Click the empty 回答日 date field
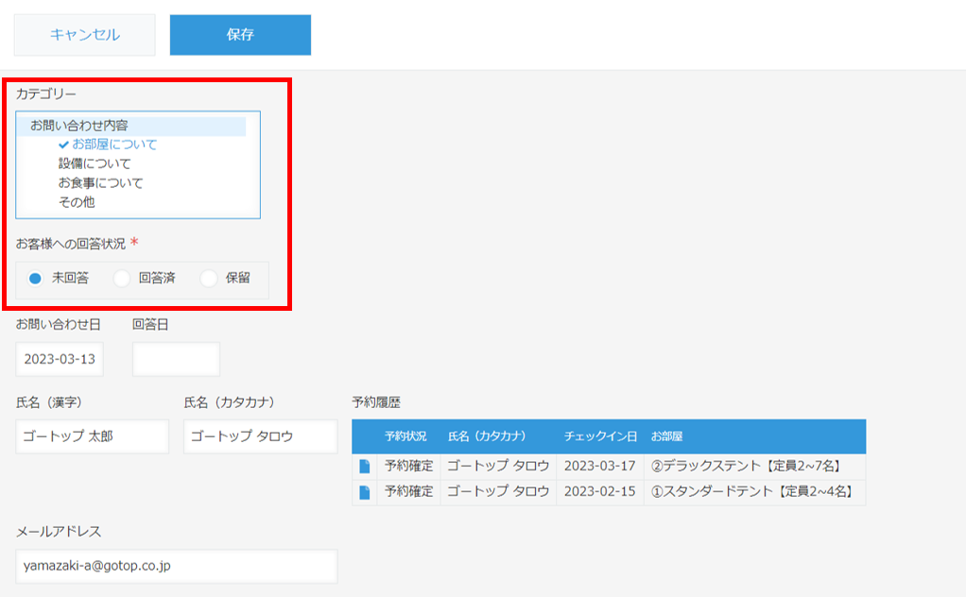The width and height of the screenshot is (966, 597). point(176,359)
